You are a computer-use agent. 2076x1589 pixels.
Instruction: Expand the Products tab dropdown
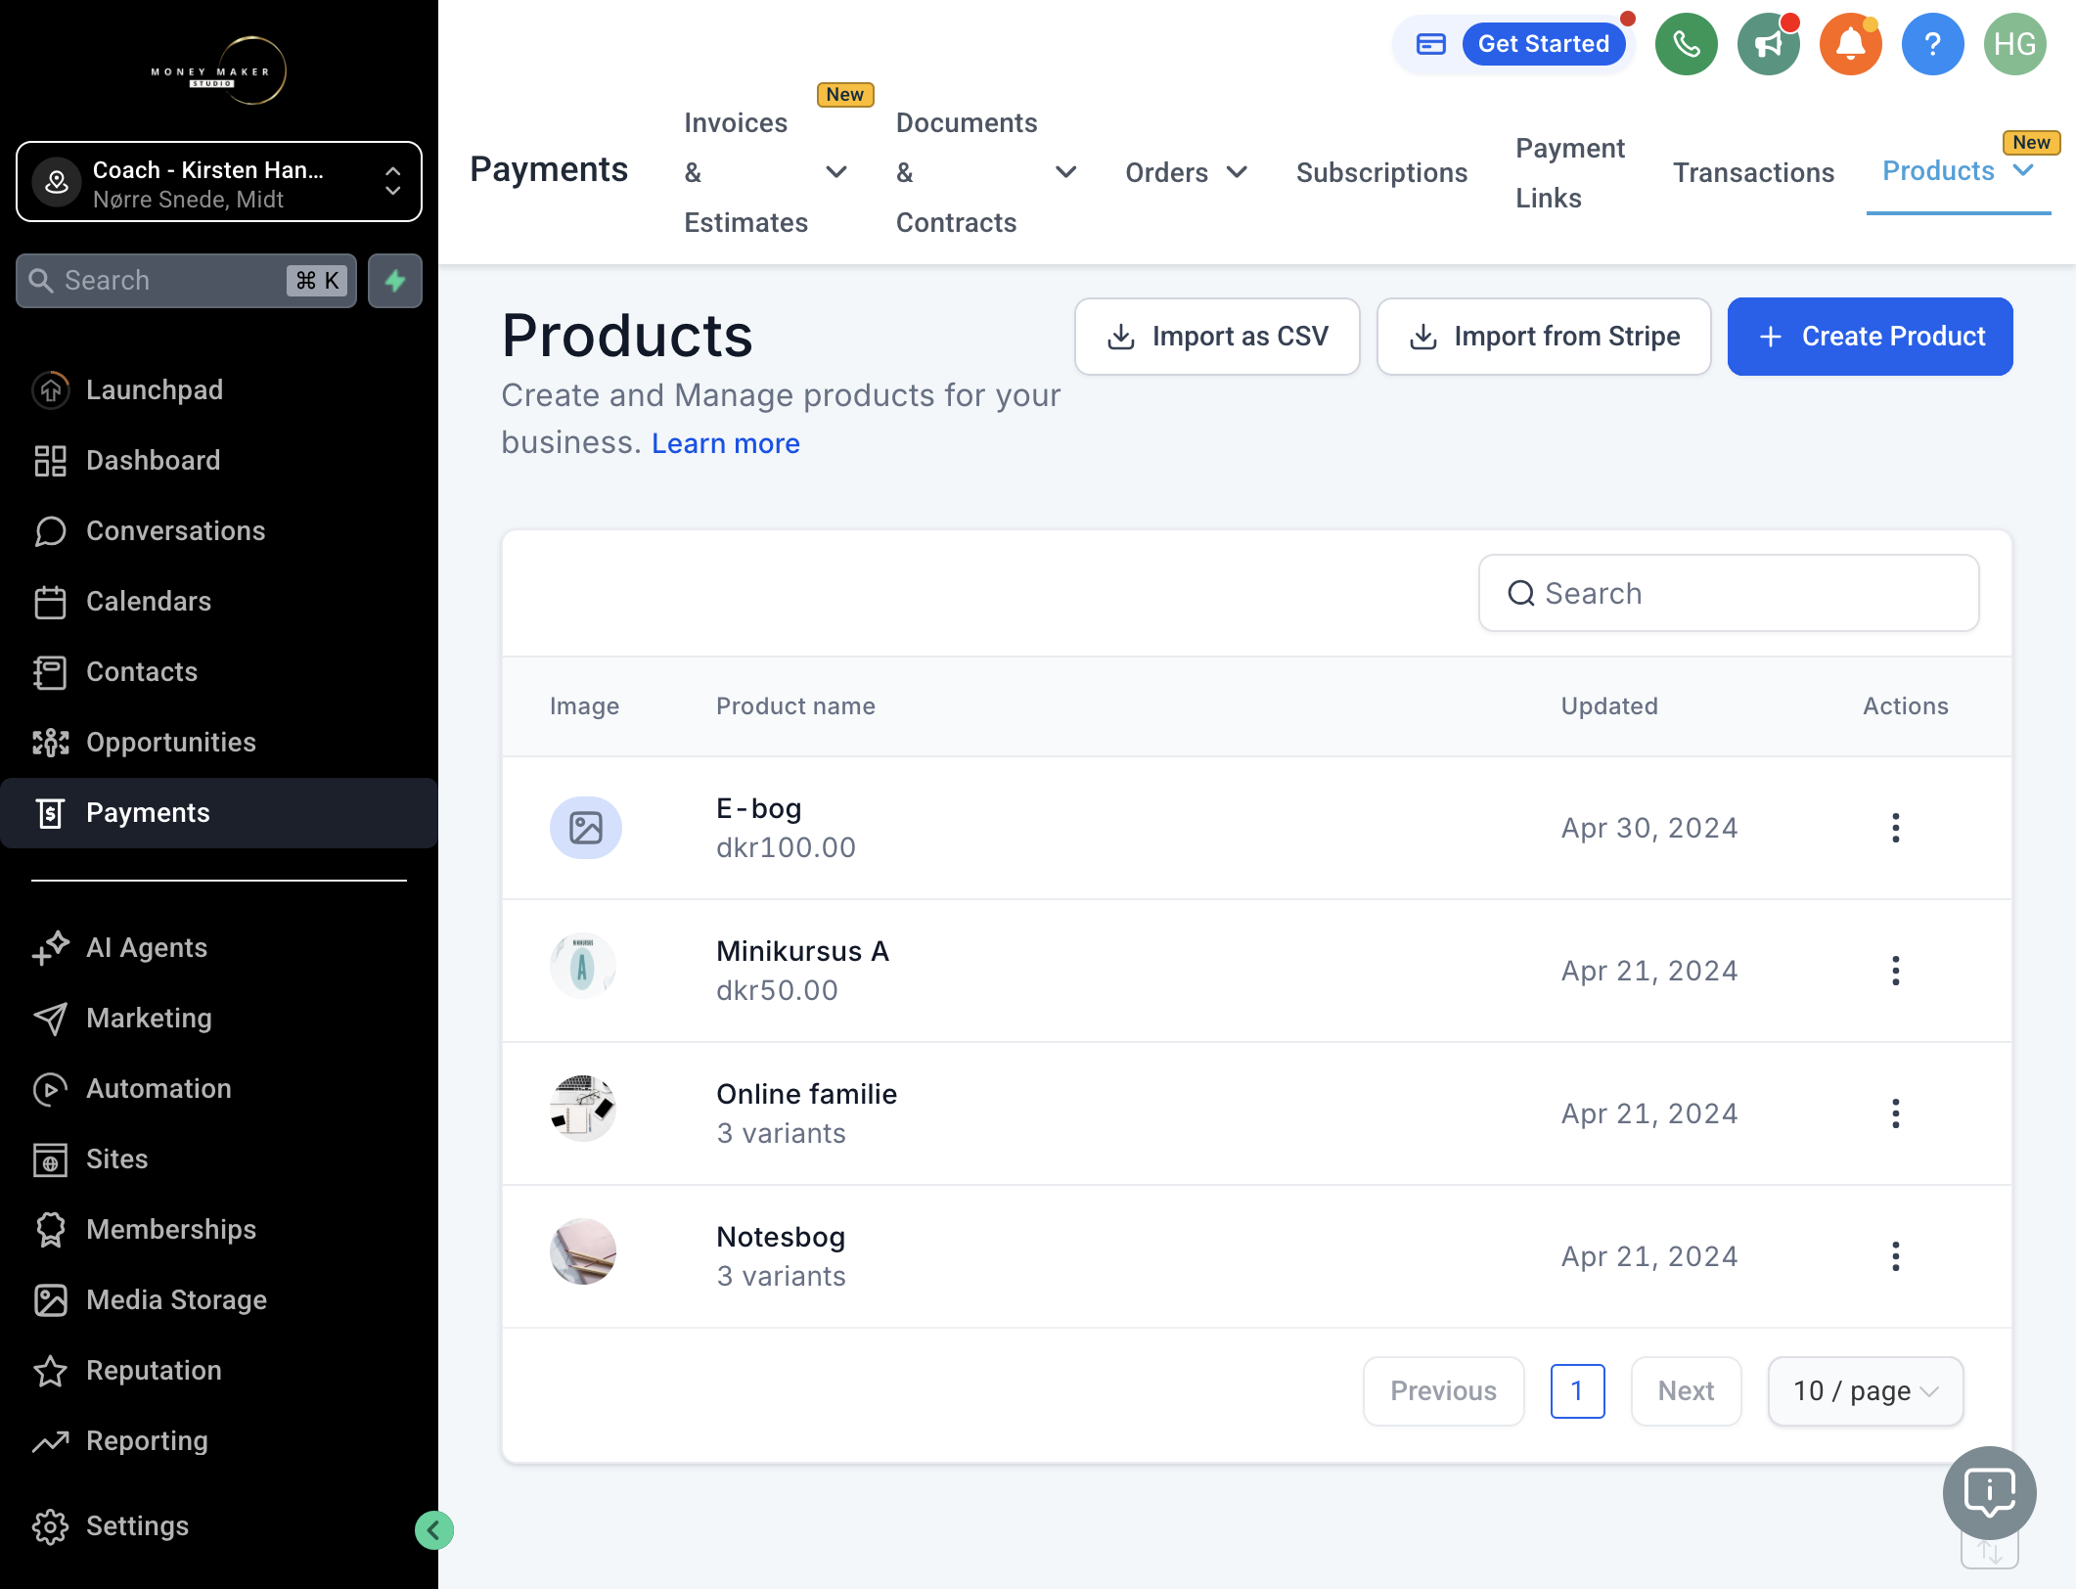(x=2023, y=170)
